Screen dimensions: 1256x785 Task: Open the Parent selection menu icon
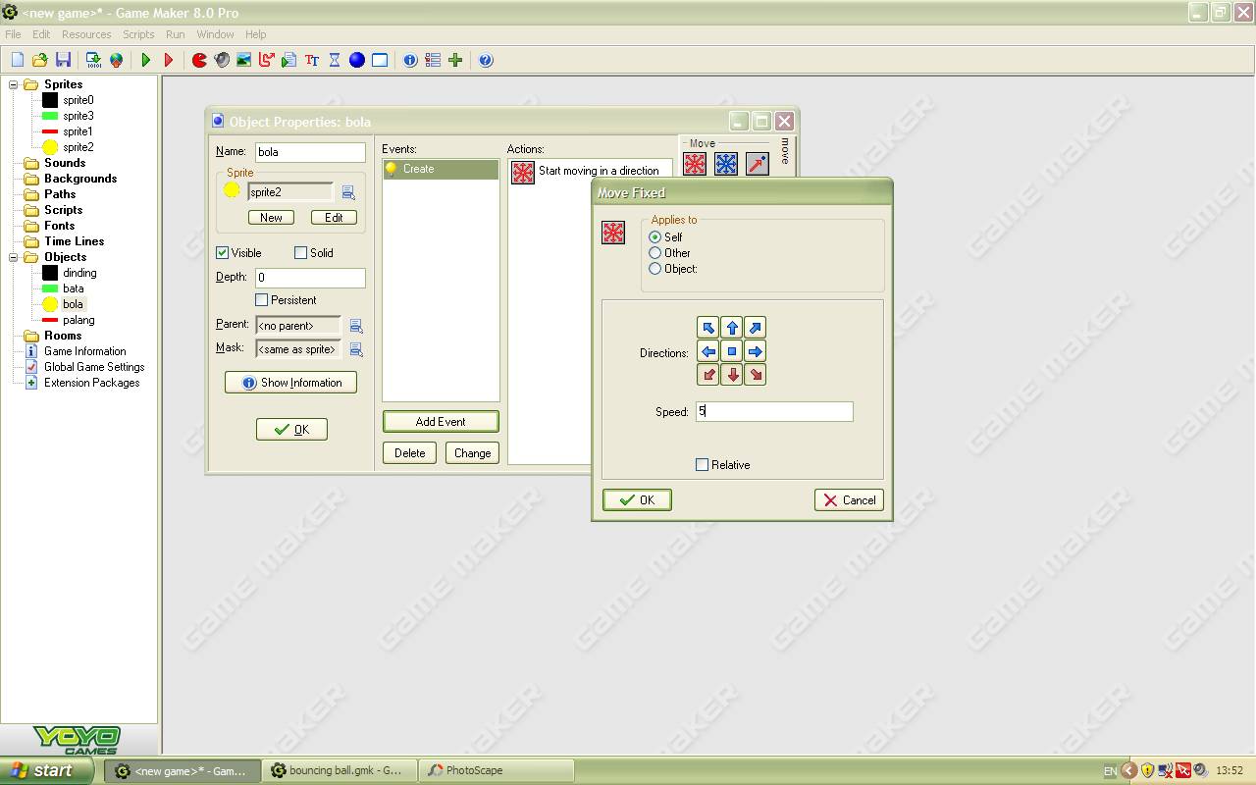(x=356, y=326)
